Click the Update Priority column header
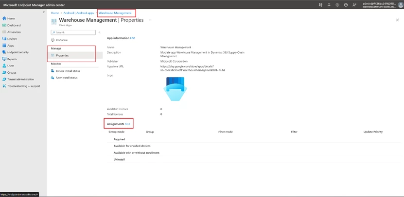This screenshot has height=197, width=404. (x=373, y=131)
